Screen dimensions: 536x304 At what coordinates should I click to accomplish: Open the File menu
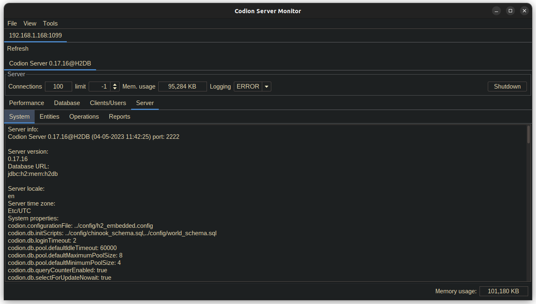12,23
